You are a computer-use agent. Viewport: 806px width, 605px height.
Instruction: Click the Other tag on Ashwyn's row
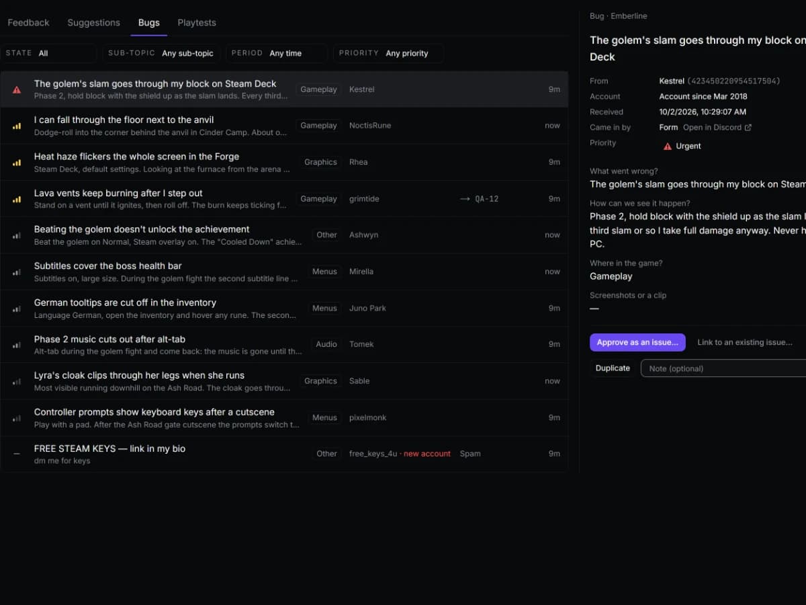[x=327, y=235]
